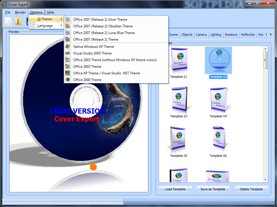Click the Office 2007 Release 1 icon
This screenshot has width=277, height=207.
pyautogui.click(x=68, y=39)
